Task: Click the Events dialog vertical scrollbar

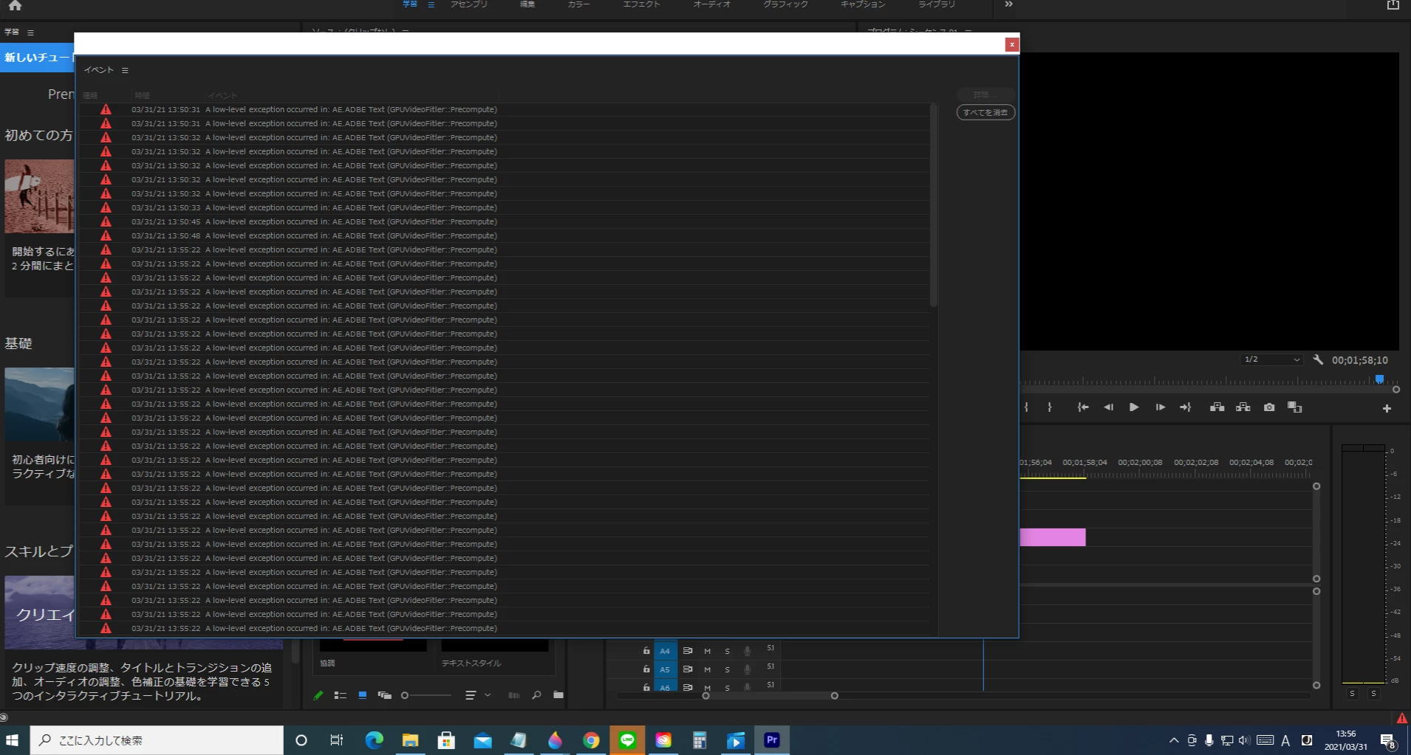Action: coord(934,205)
